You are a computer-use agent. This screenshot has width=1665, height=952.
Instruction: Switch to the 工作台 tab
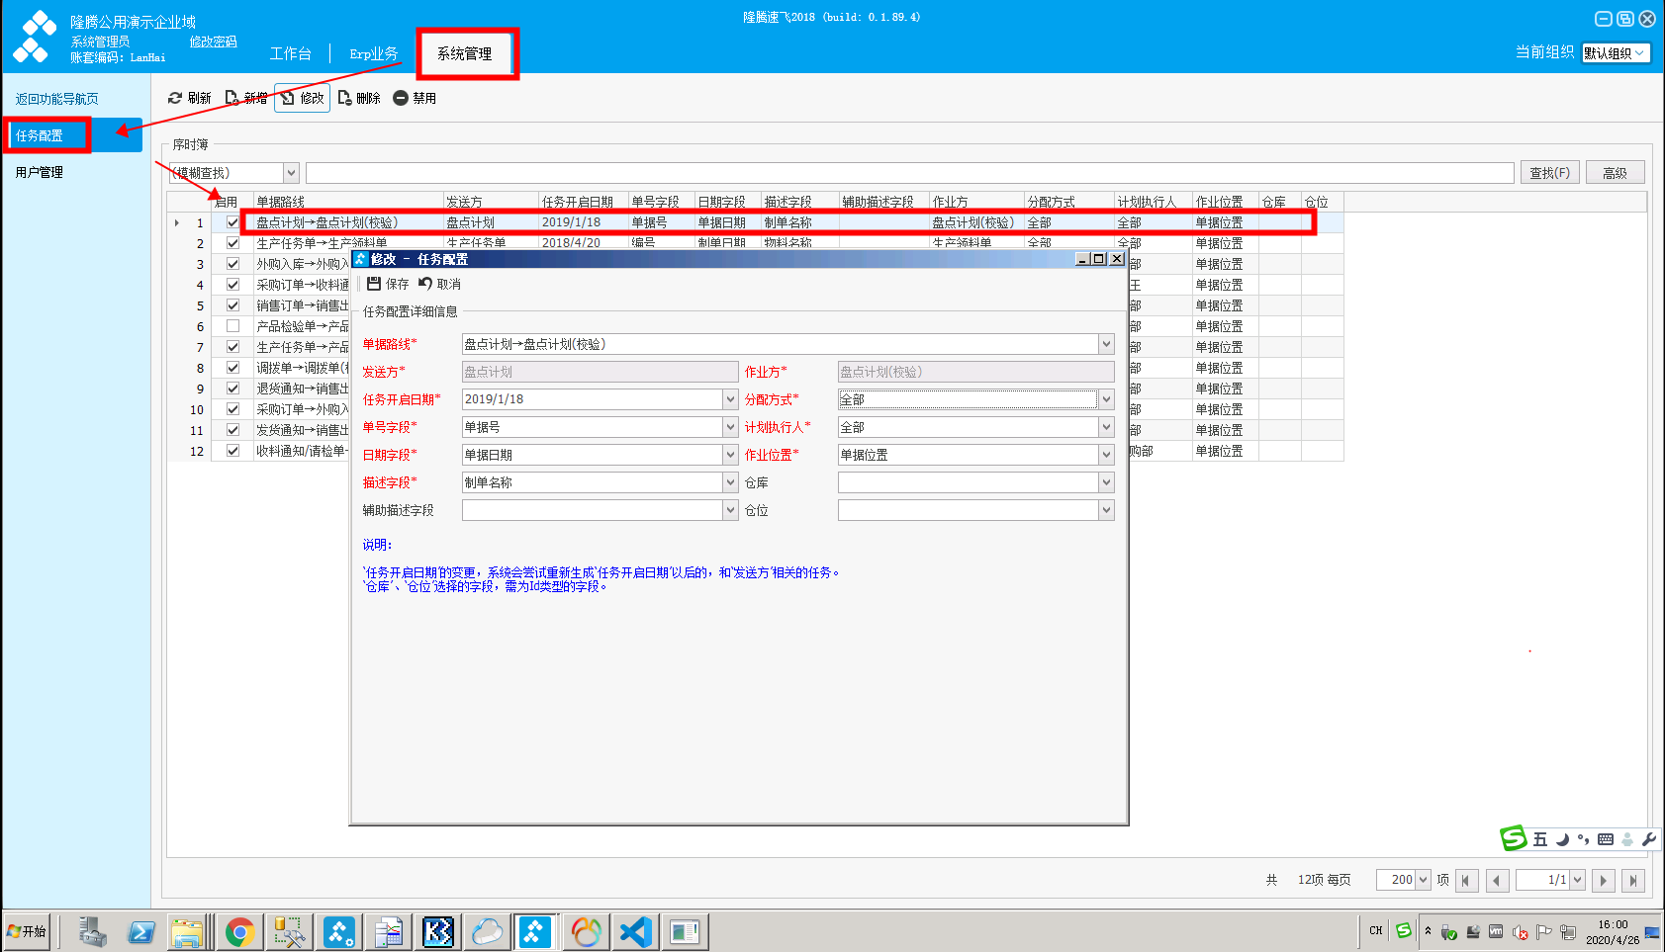(x=291, y=53)
